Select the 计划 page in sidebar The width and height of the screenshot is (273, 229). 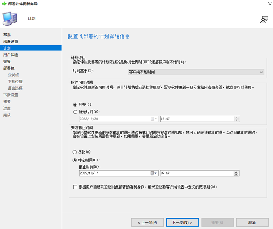[x=31, y=48]
